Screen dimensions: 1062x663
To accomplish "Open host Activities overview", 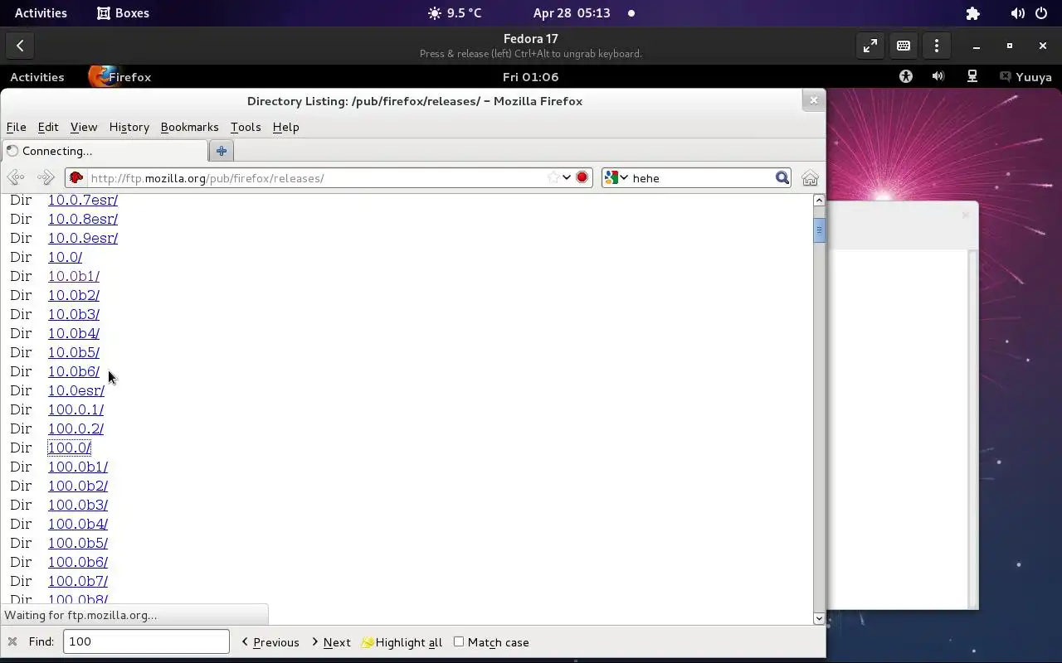I will pyautogui.click(x=41, y=13).
